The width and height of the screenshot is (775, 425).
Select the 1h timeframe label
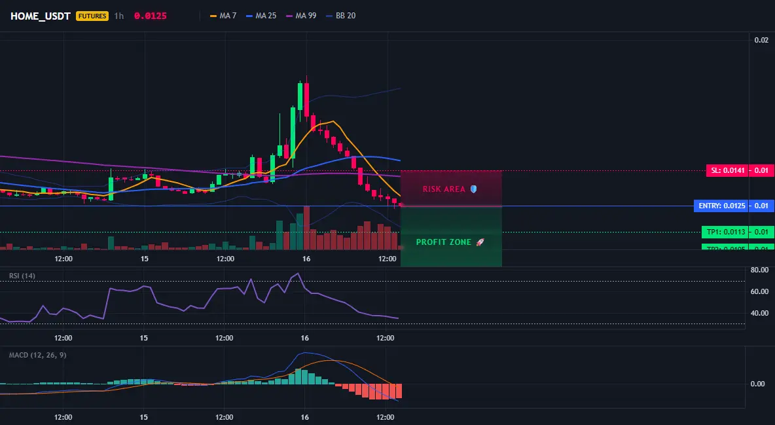[118, 16]
